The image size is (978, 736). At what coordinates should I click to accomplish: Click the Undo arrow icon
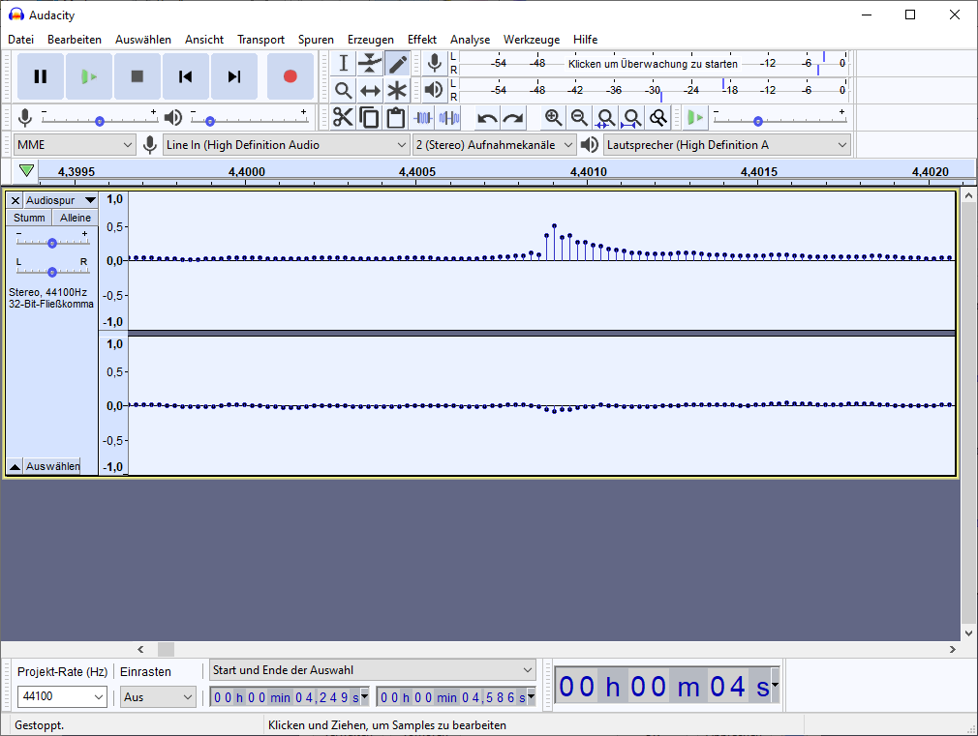pyautogui.click(x=487, y=118)
